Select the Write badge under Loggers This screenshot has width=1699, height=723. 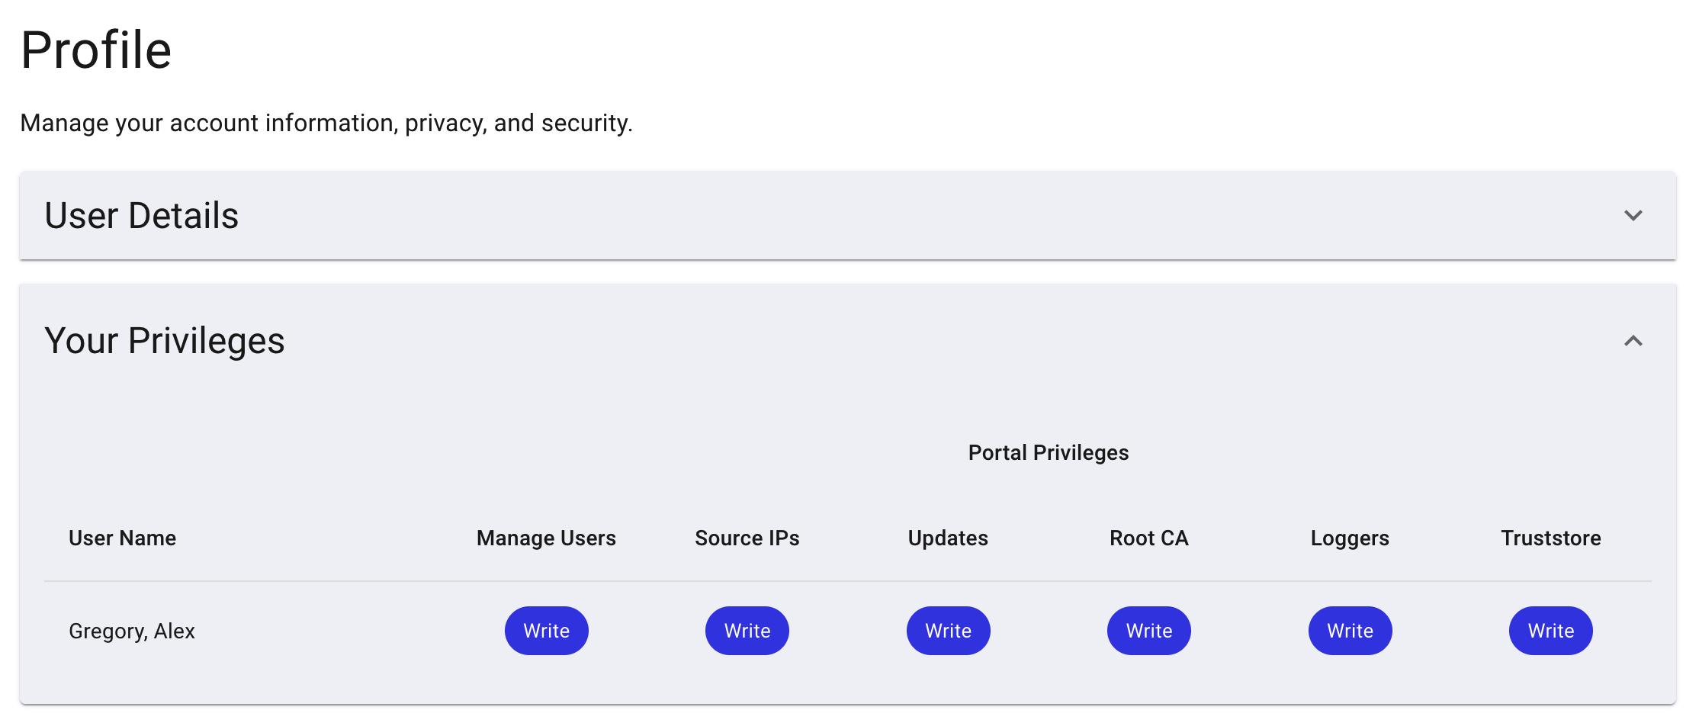tap(1350, 631)
